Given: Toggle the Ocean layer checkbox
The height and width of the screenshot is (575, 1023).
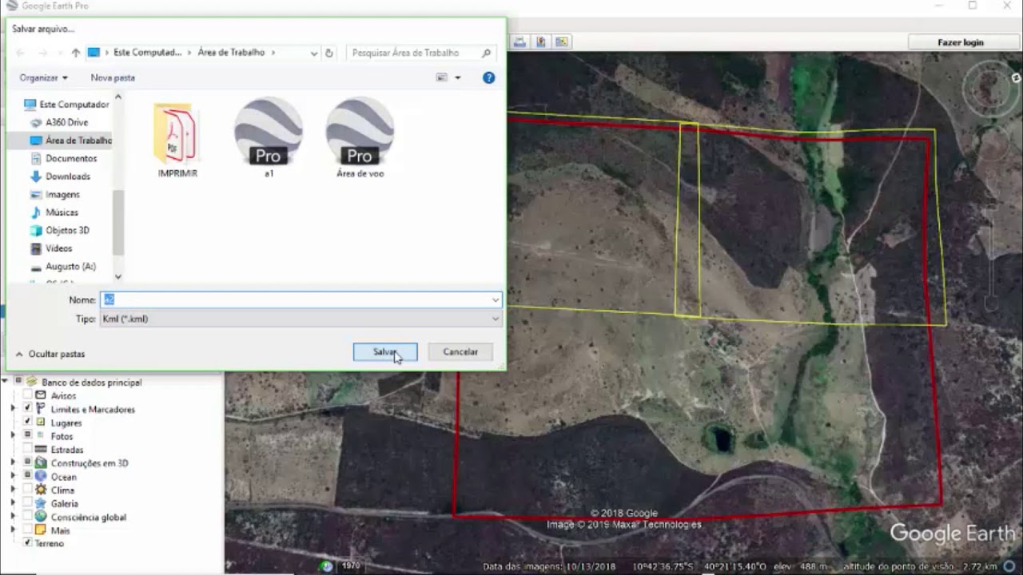Looking at the screenshot, I should [x=28, y=476].
